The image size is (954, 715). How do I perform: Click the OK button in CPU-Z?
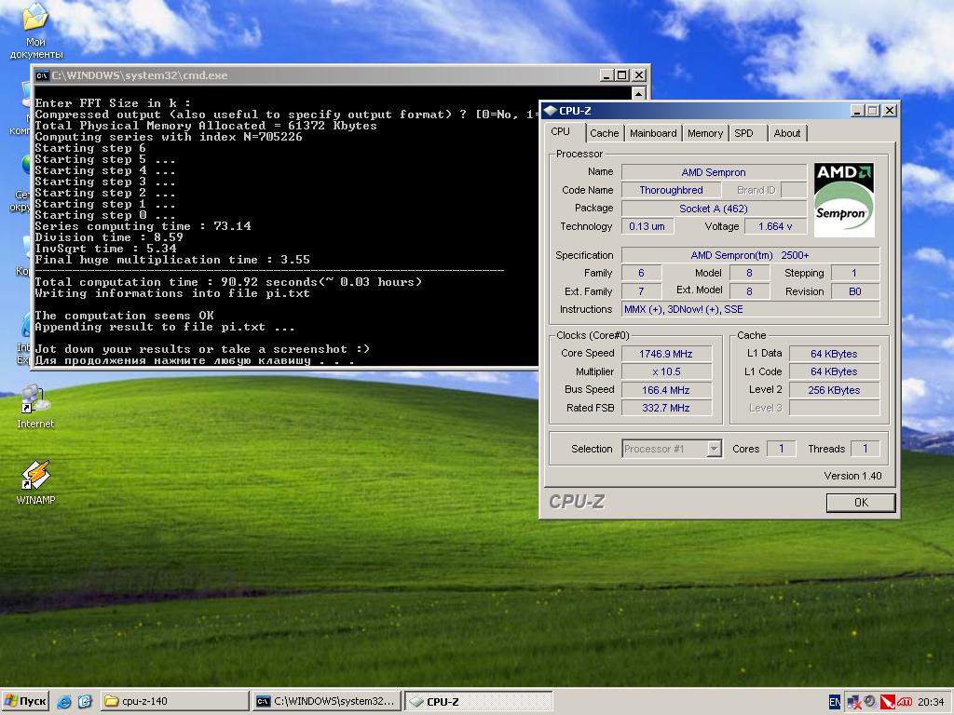(860, 502)
